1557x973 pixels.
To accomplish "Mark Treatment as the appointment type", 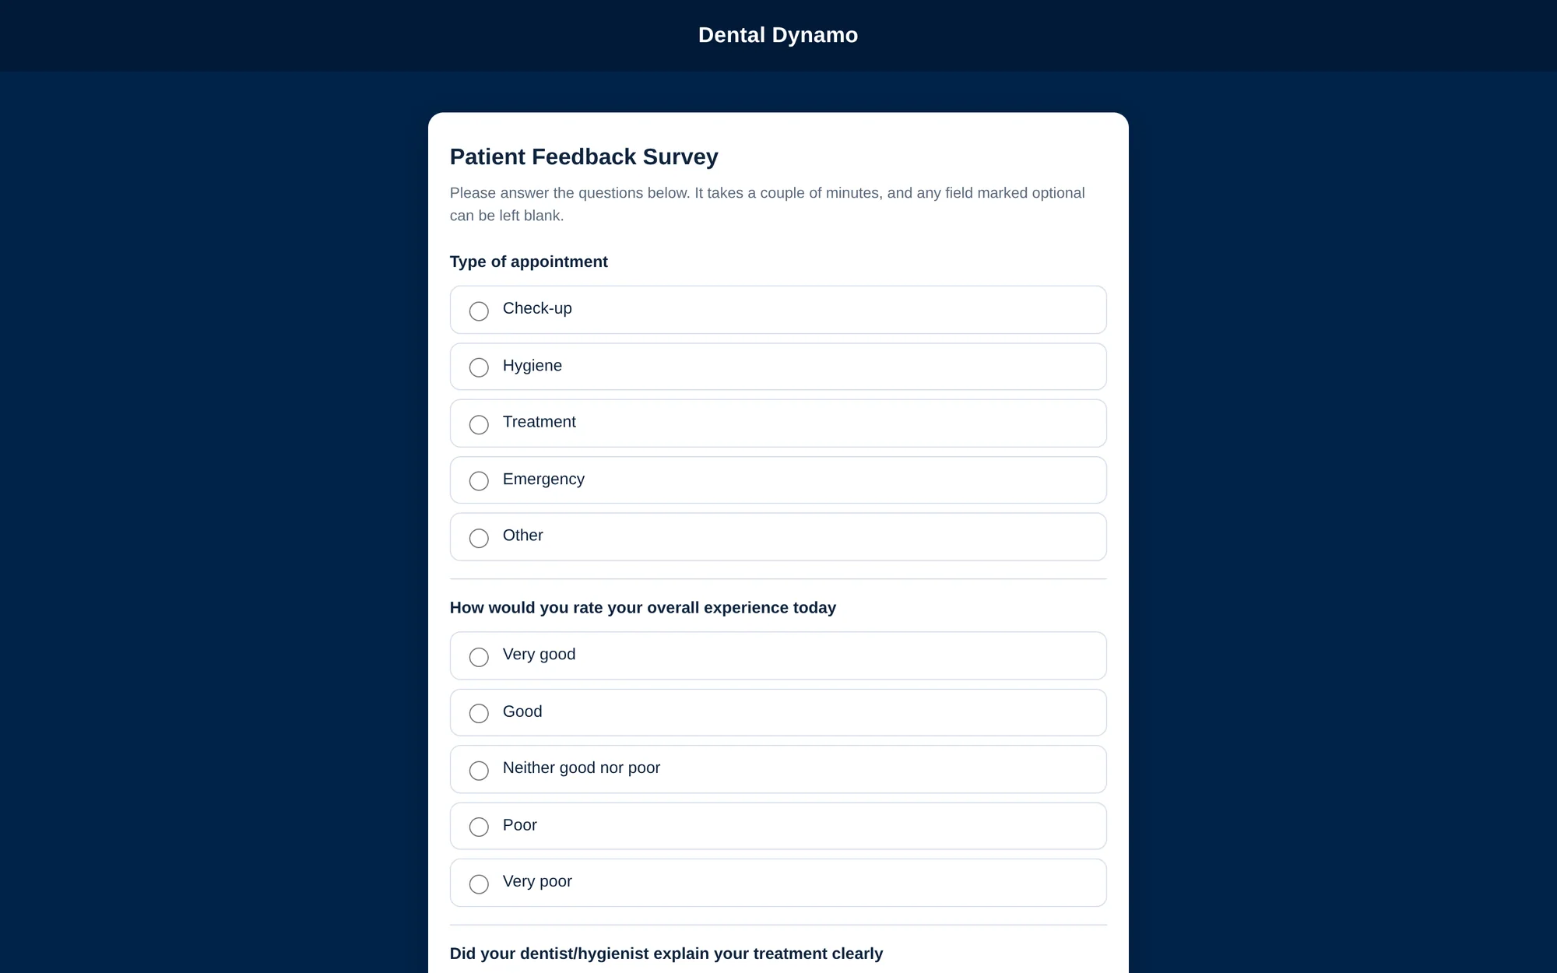I will point(479,424).
